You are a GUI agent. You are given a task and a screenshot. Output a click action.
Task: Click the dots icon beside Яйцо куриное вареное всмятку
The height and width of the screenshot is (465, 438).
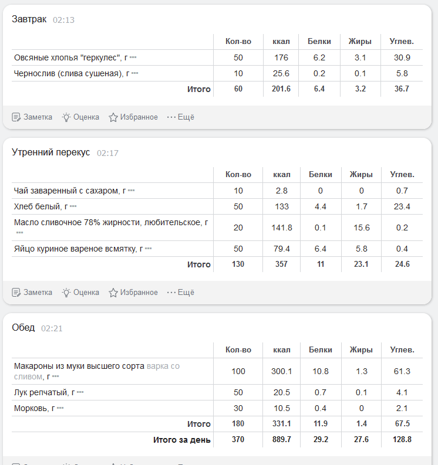pos(148,249)
